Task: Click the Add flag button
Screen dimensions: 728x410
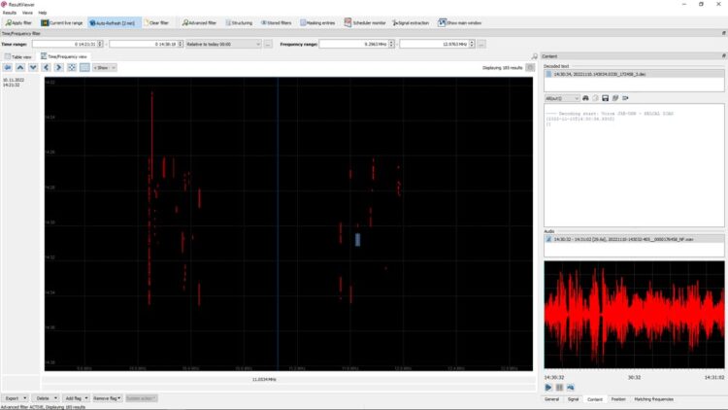Action: 74,398
